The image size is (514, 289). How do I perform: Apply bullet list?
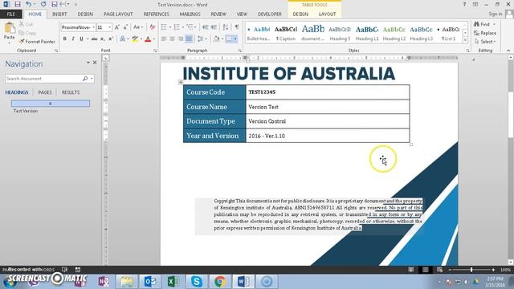tap(164, 27)
